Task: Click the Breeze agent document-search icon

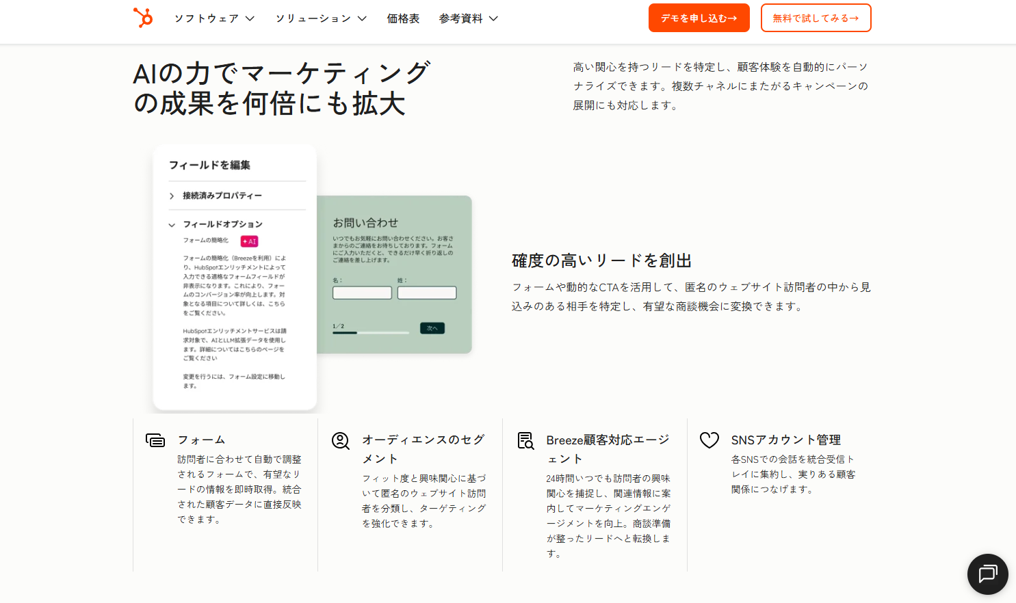Action: tap(525, 441)
